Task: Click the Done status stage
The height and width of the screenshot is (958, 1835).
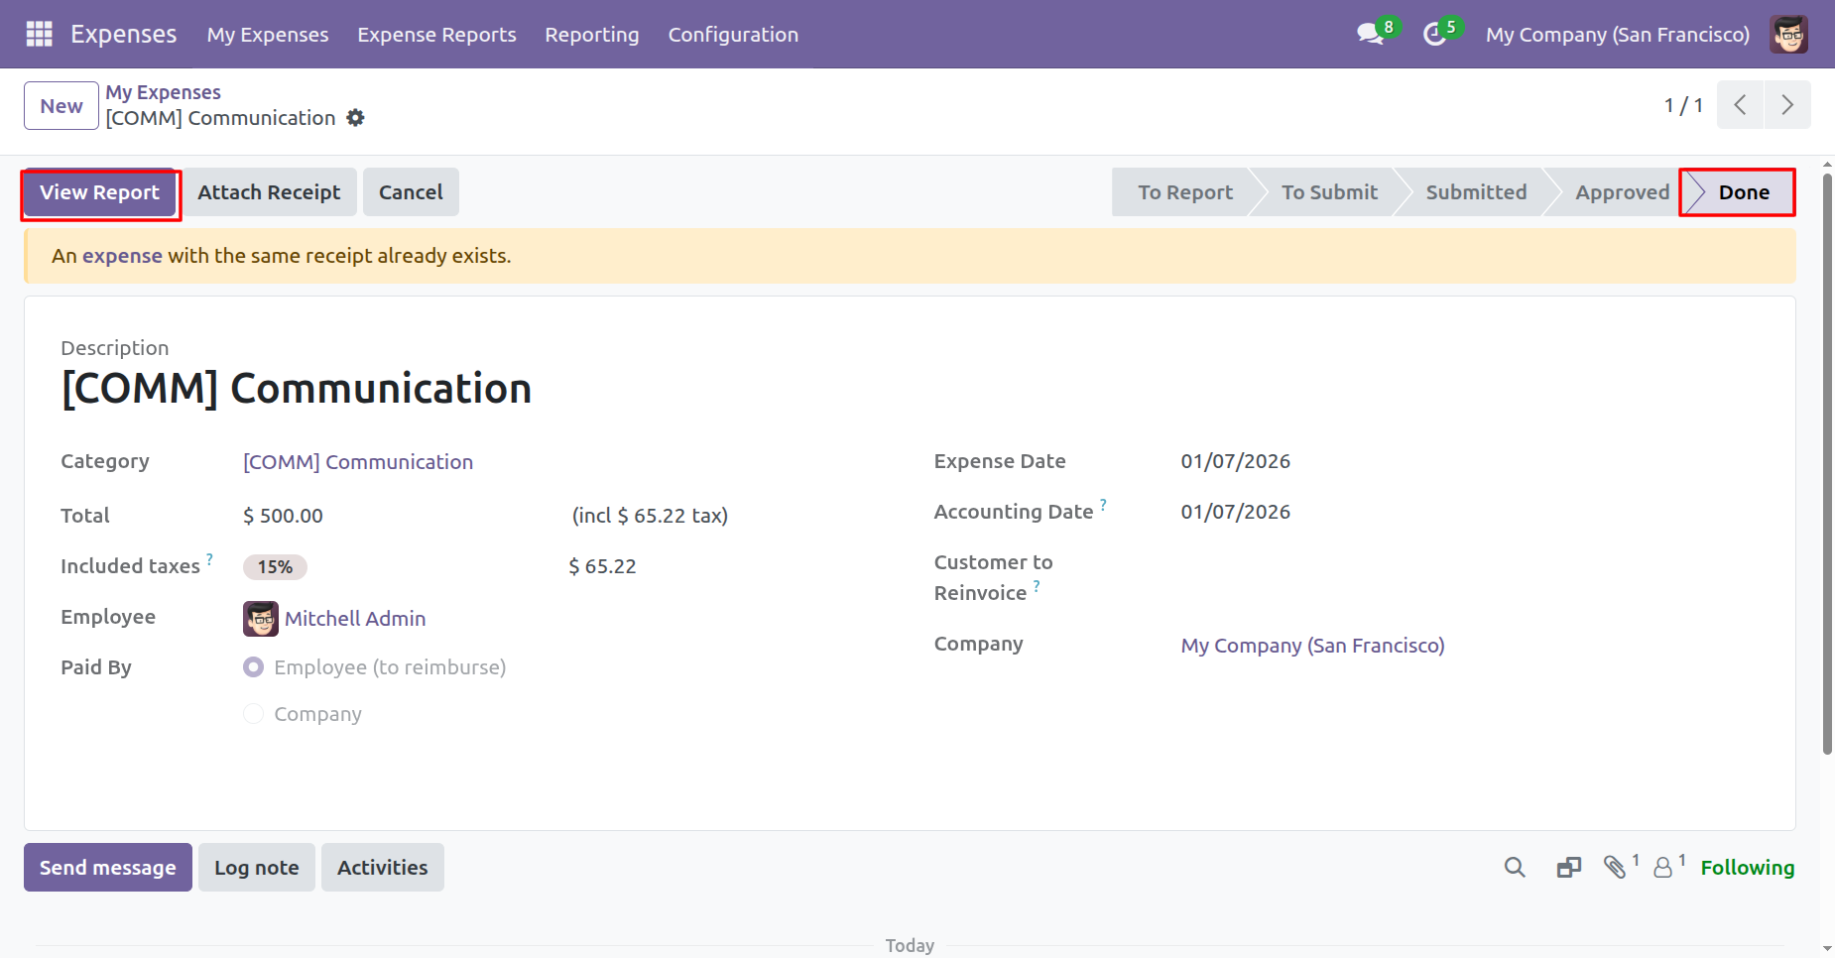Action: pyautogui.click(x=1743, y=192)
